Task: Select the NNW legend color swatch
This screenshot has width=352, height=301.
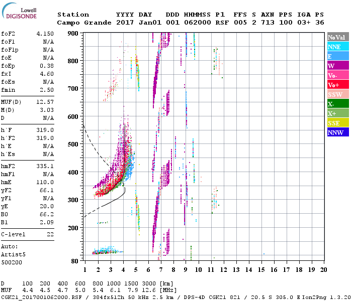Action: (338, 132)
